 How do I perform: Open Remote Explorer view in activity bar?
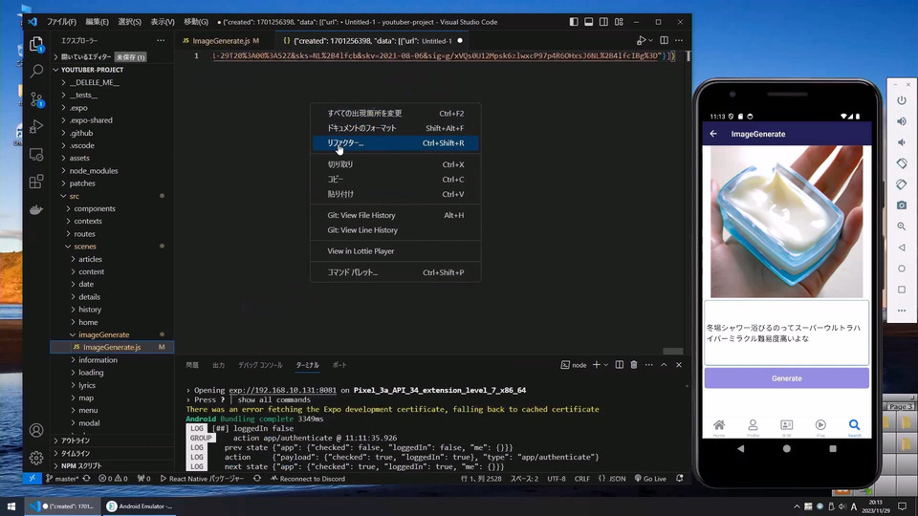pos(36,155)
